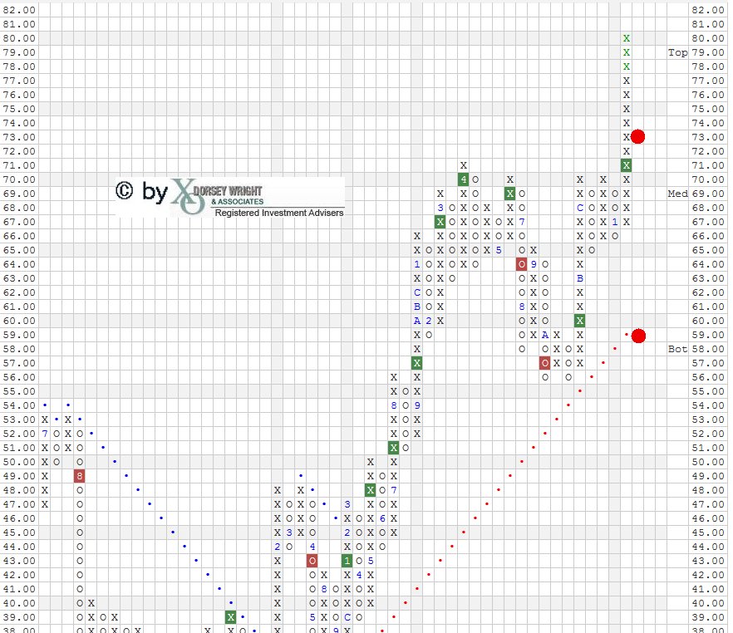The image size is (733, 633).
Task: Click the blue C in the 62.00 row
Action: pos(417,292)
